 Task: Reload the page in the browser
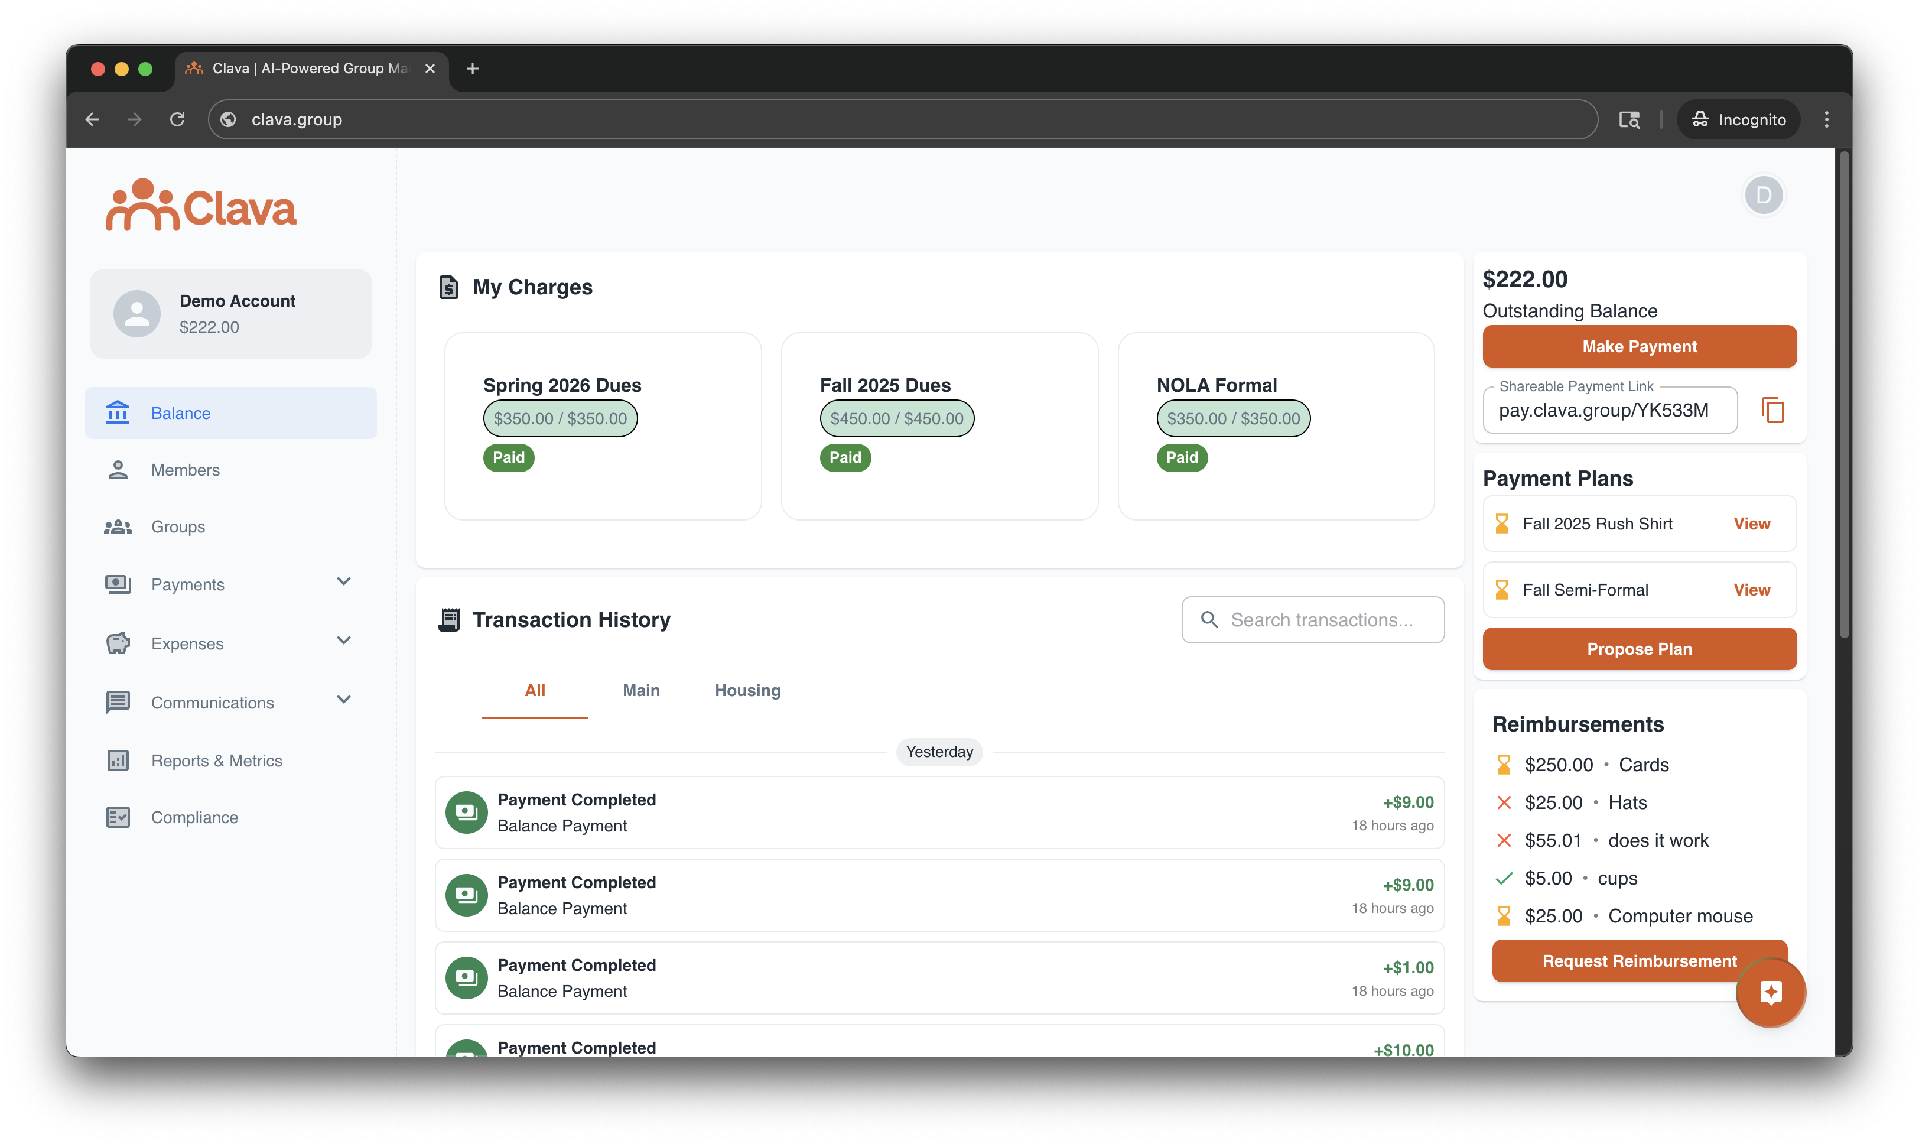coord(177,119)
